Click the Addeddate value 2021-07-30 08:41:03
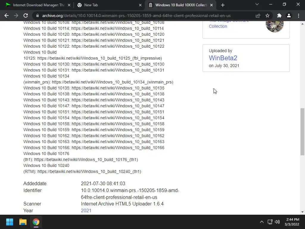The height and width of the screenshot is (229, 305). pyautogui.click(x=103, y=183)
